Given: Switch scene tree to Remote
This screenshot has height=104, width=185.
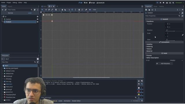Looking at the screenshot, I should pos(10,13).
